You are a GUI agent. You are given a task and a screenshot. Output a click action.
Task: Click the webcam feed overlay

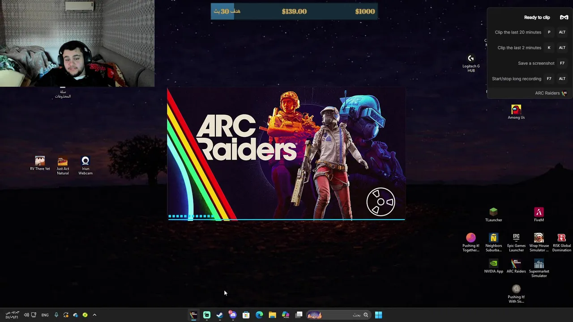(x=77, y=43)
